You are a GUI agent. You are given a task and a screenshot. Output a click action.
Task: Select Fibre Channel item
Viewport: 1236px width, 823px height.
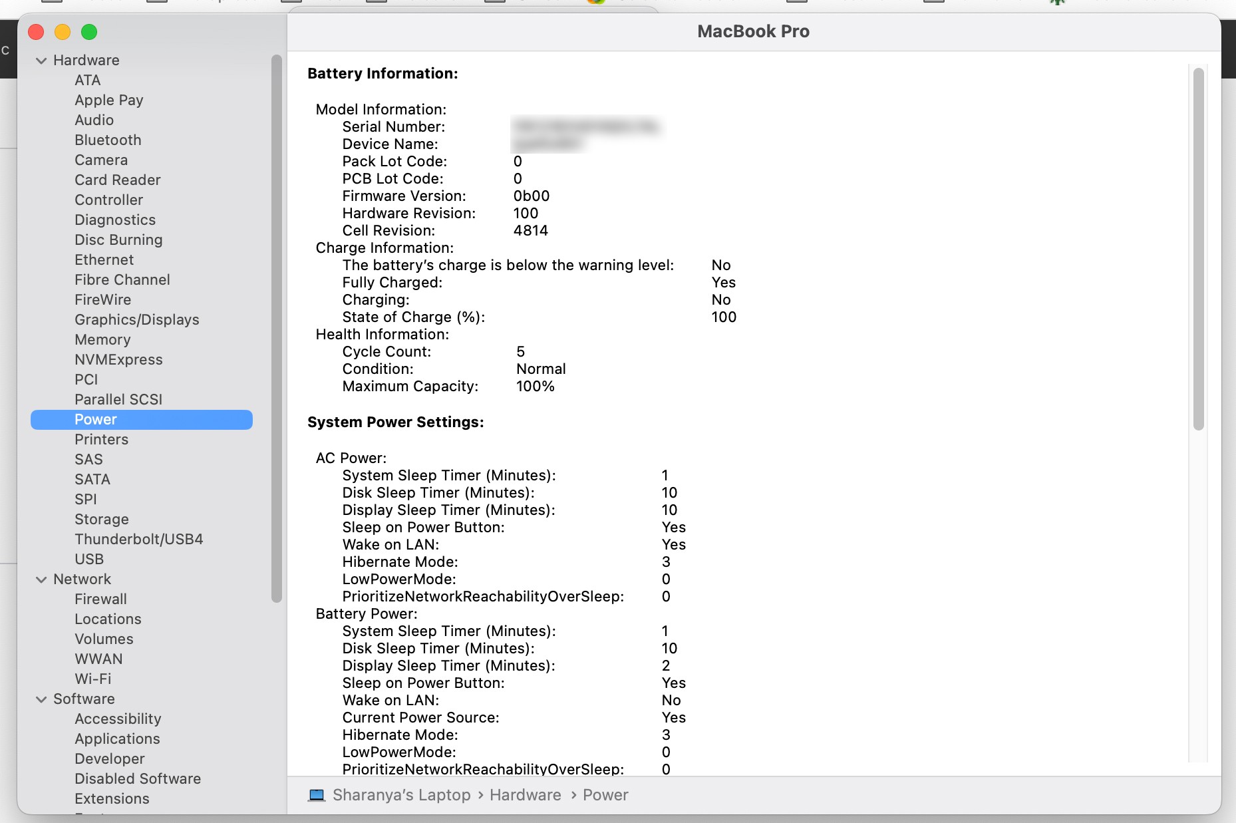point(122,280)
